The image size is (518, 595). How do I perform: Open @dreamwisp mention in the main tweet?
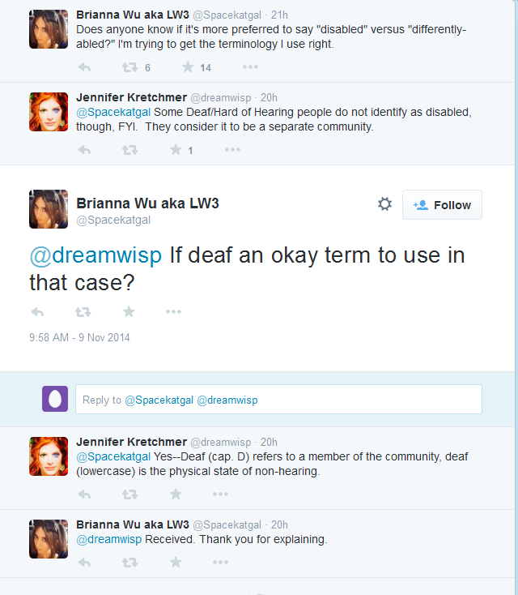click(x=96, y=255)
